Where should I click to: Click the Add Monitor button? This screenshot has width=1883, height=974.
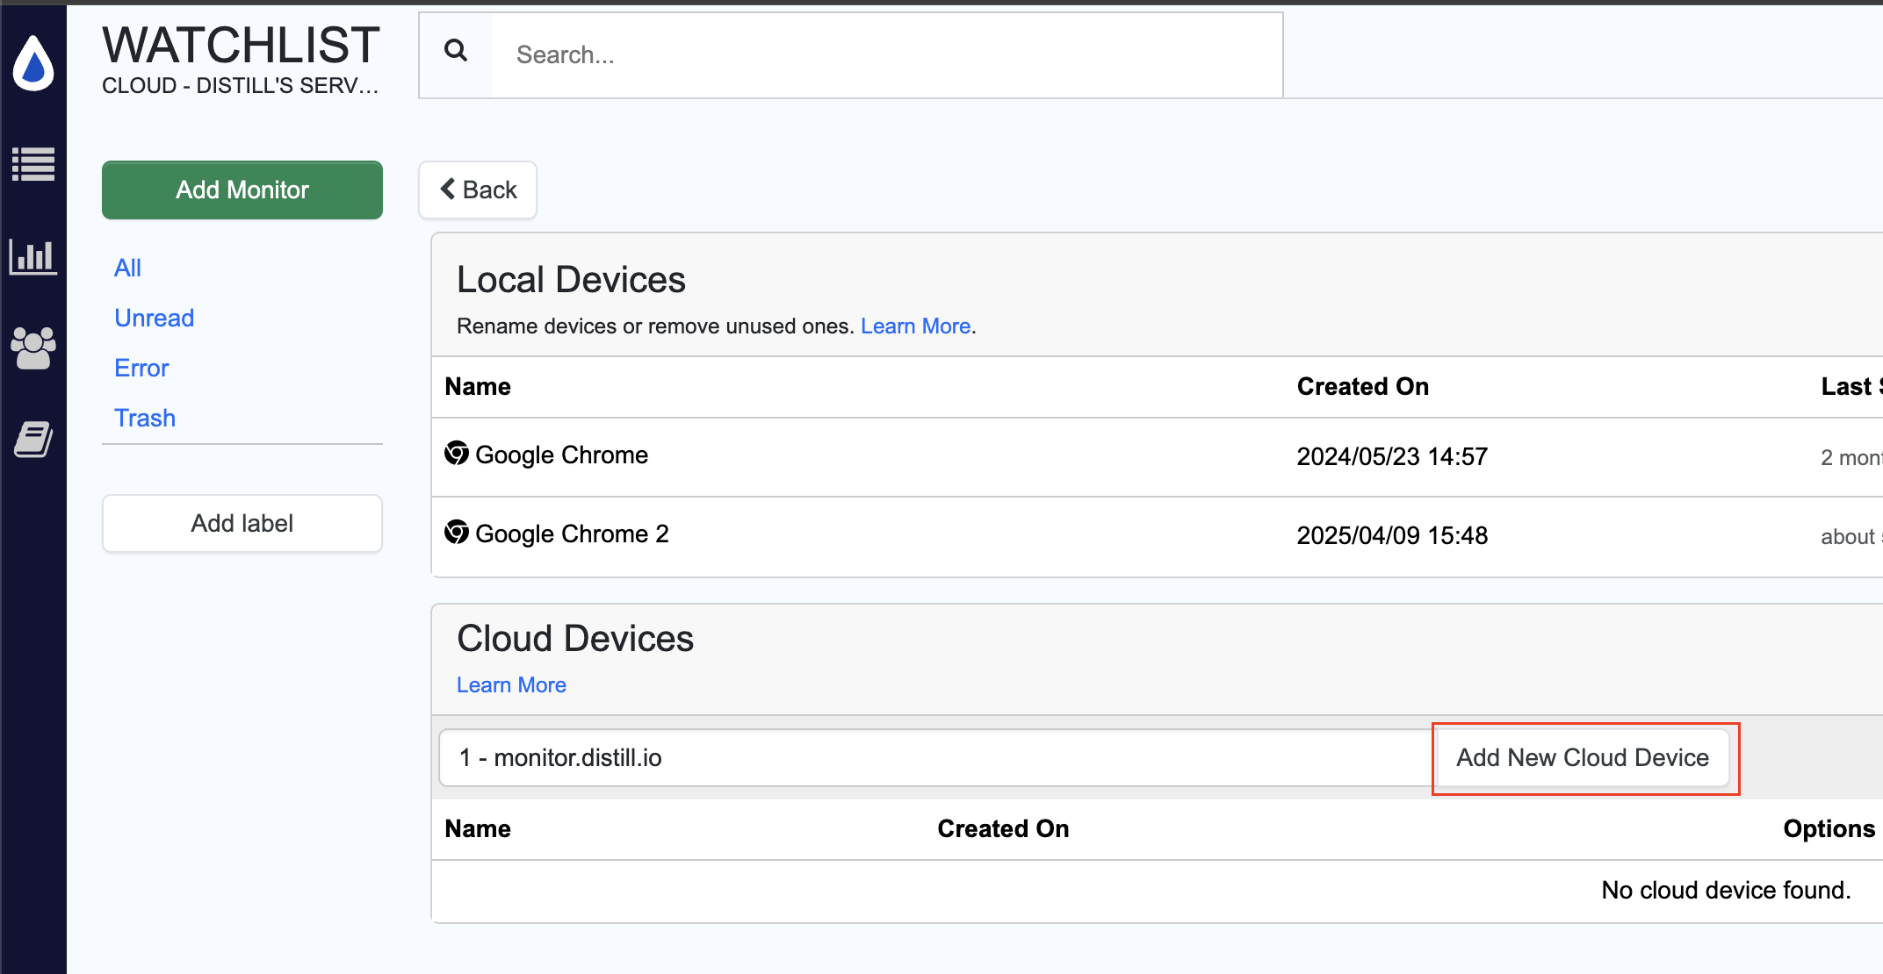tap(242, 190)
